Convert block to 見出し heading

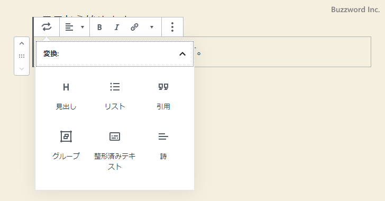pos(66,96)
